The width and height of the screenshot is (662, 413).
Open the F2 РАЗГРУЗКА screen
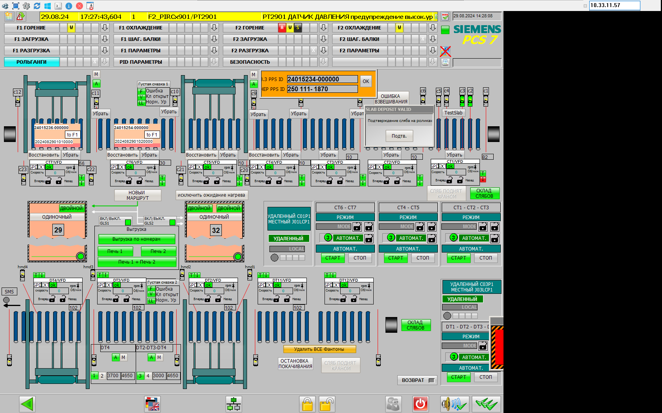250,50
